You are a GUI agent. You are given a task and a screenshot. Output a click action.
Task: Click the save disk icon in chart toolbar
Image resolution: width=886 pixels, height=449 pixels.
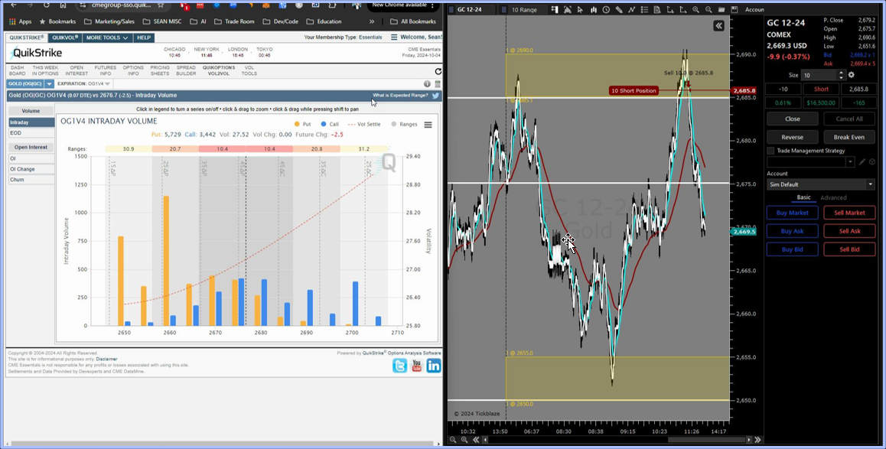[x=735, y=10]
